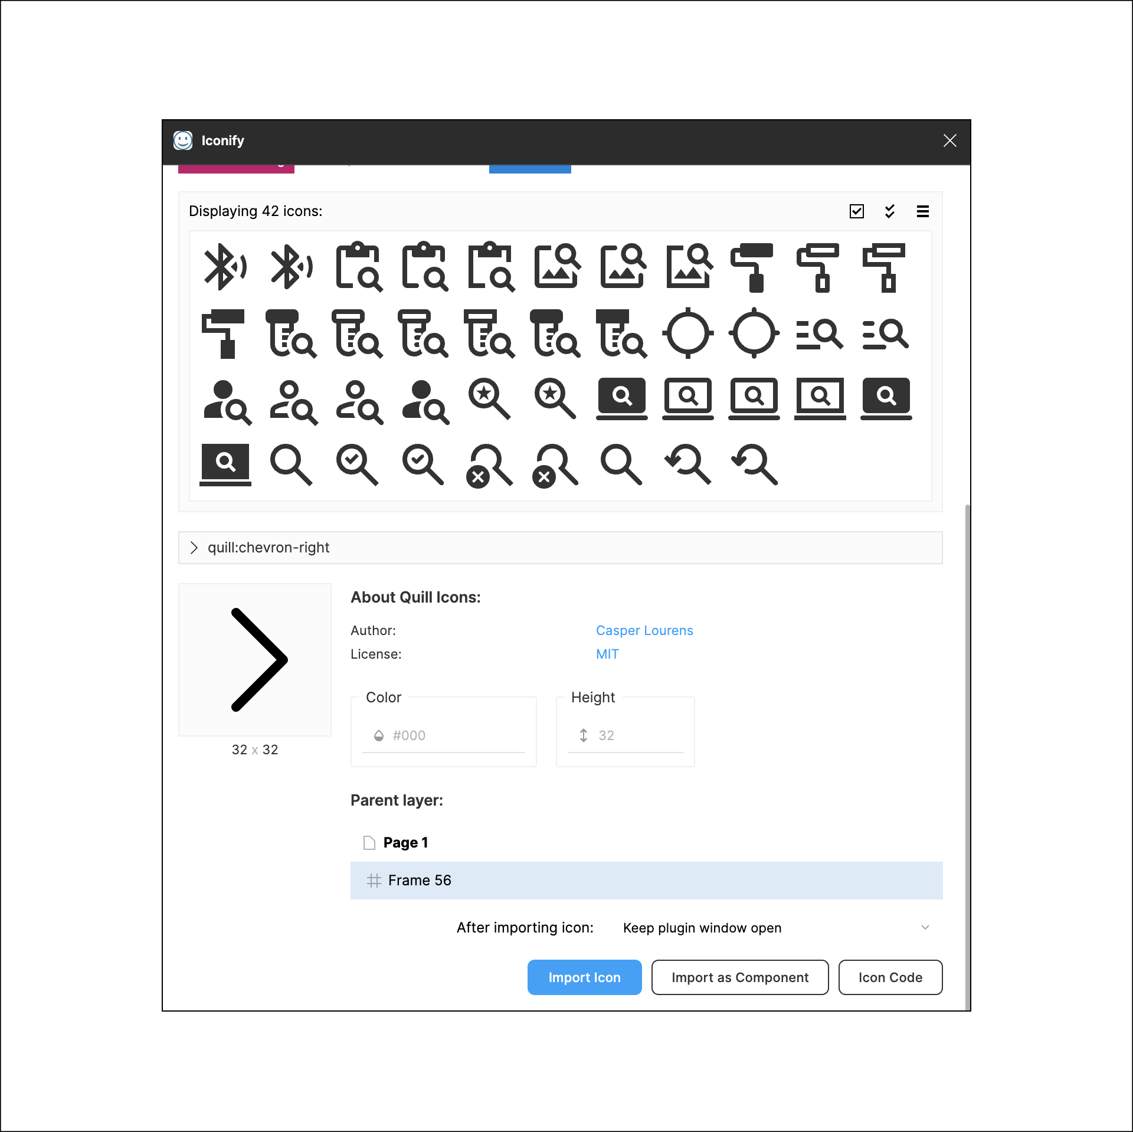Choose the first search with undo arrow icon
Screen dimensions: 1133x1132
point(687,465)
